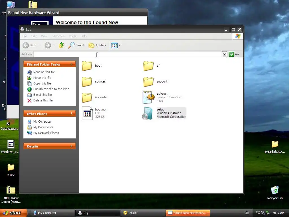This screenshot has height=217, width=289.
Task: Open the File menu
Action: (25, 36)
